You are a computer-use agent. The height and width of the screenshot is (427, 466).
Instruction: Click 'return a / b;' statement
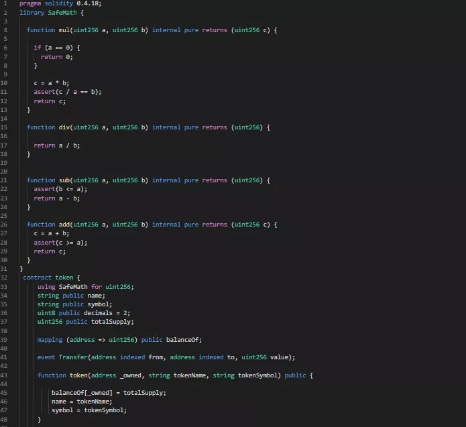click(x=57, y=145)
